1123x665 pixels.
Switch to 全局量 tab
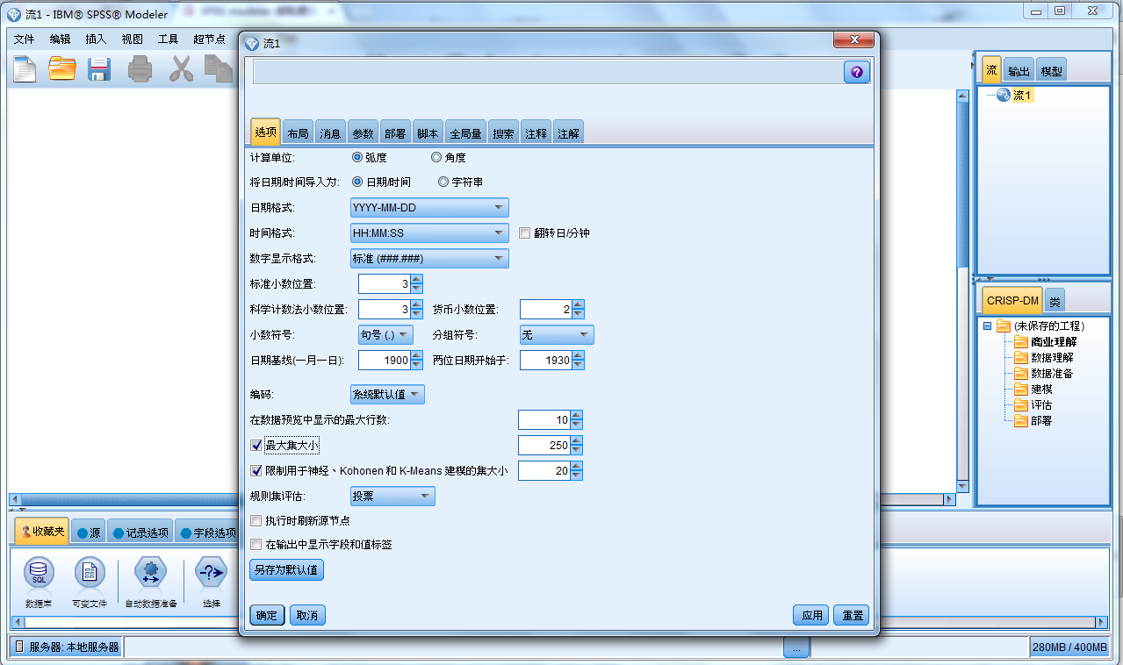pyautogui.click(x=465, y=133)
